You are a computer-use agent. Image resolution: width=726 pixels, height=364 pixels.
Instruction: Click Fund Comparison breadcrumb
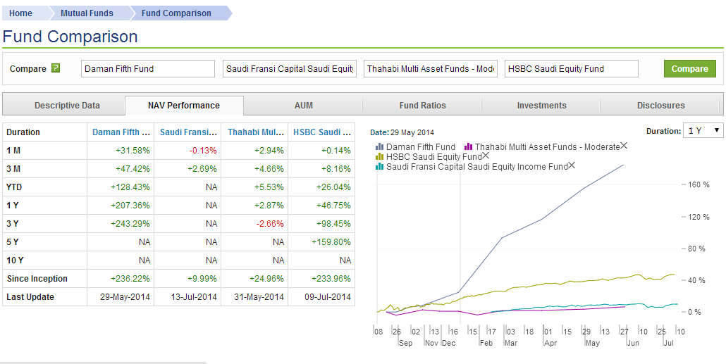(176, 13)
